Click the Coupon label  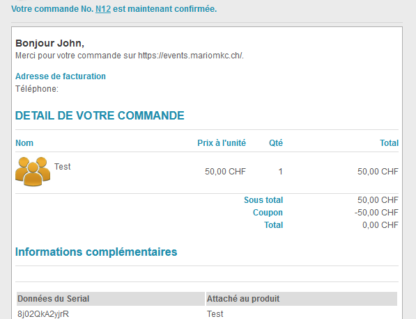pyautogui.click(x=268, y=213)
